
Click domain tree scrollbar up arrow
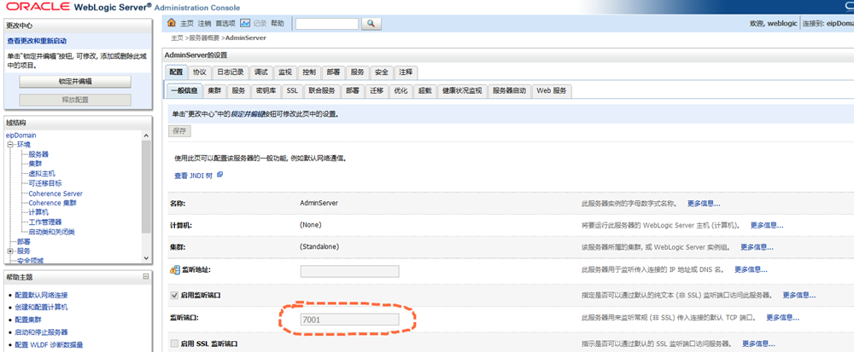146,136
